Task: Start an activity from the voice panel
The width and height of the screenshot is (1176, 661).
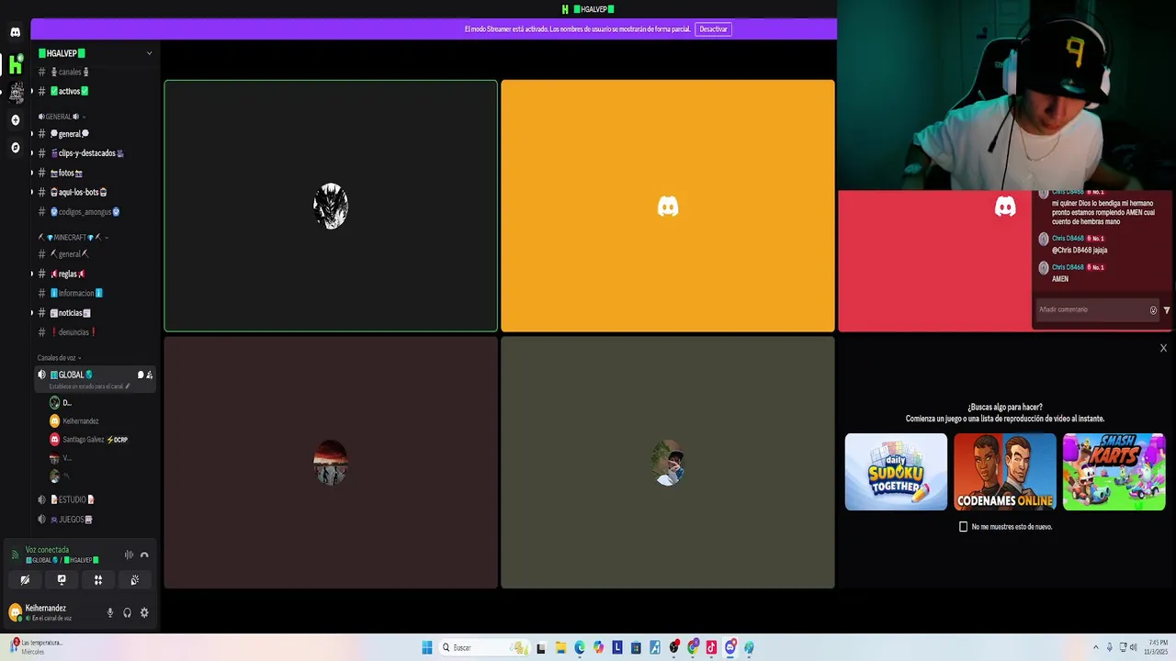Action: point(98,580)
